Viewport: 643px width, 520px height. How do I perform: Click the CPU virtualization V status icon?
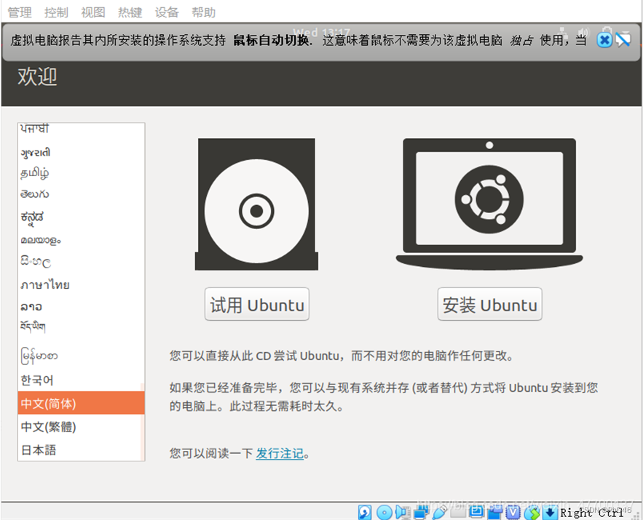(513, 512)
